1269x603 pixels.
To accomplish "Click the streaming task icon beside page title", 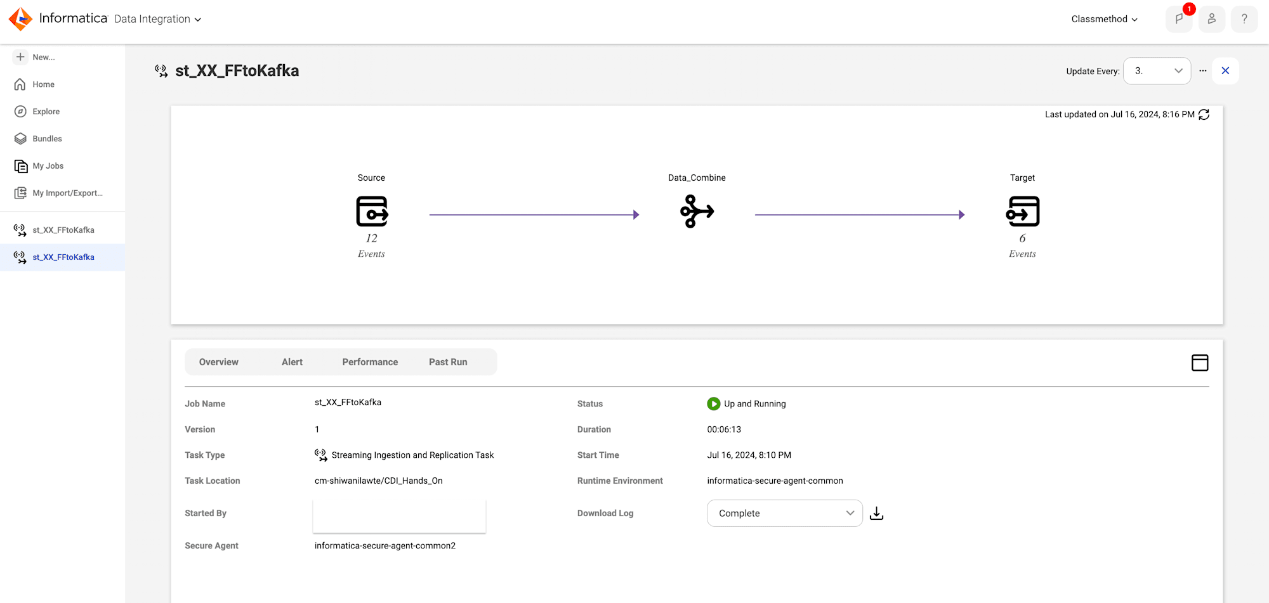I will click(161, 71).
